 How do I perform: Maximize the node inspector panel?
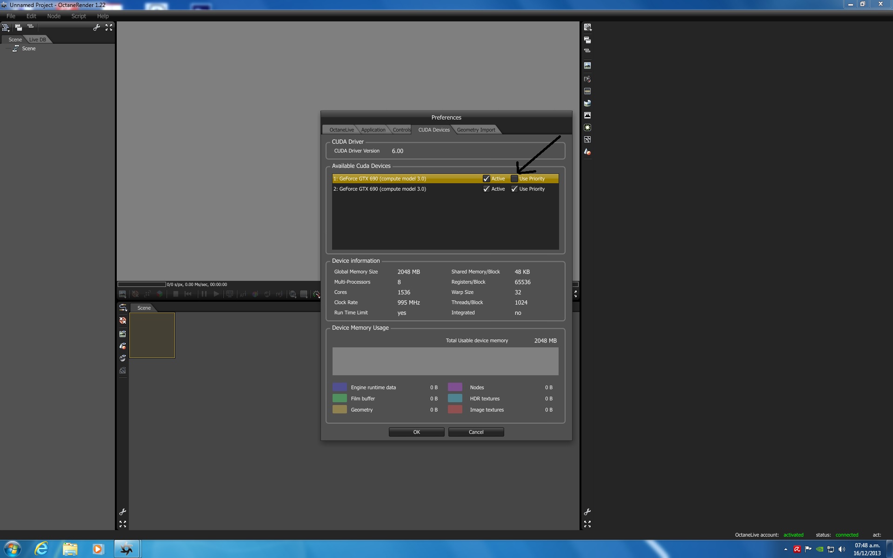click(587, 524)
